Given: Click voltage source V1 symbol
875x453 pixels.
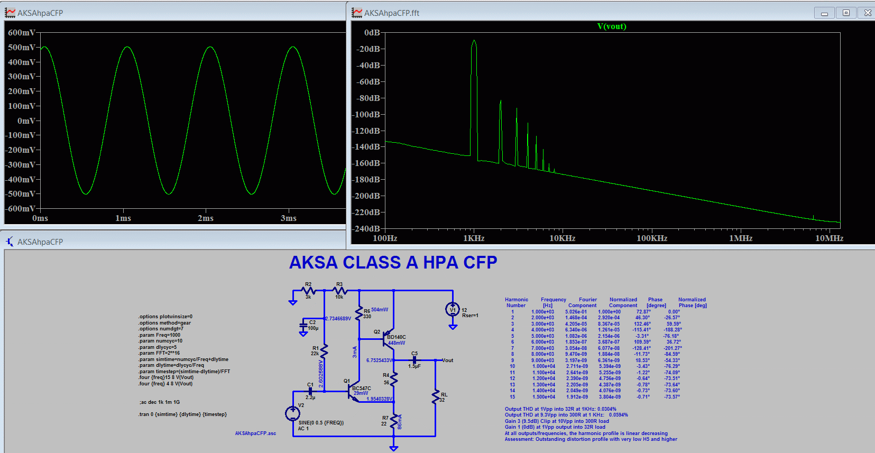Looking at the screenshot, I should (453, 309).
